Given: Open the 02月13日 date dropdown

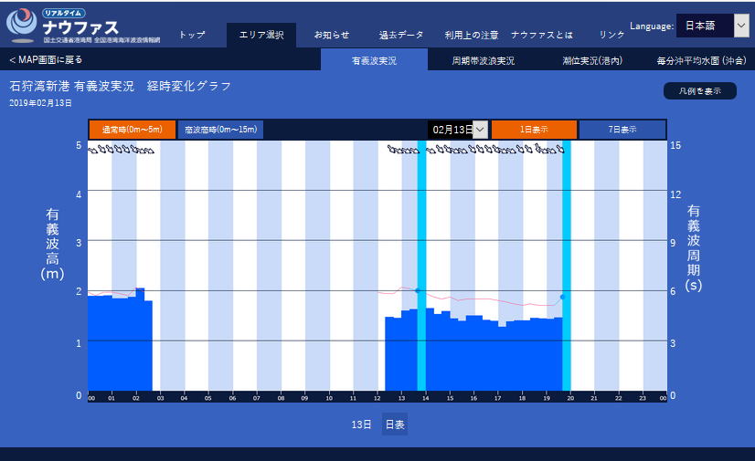Looking at the screenshot, I should point(458,130).
